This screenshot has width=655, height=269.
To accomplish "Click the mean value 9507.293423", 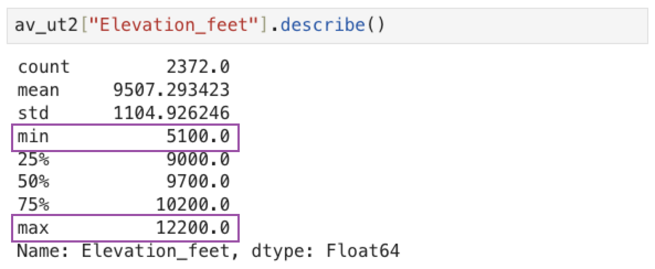I will (x=171, y=90).
